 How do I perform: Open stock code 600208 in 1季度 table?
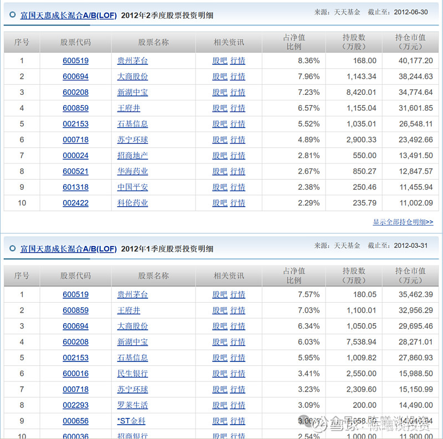75,342
